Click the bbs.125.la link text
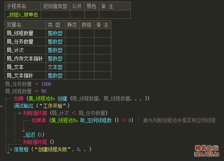Screen dimensions: 224x161 tap(207, 154)
